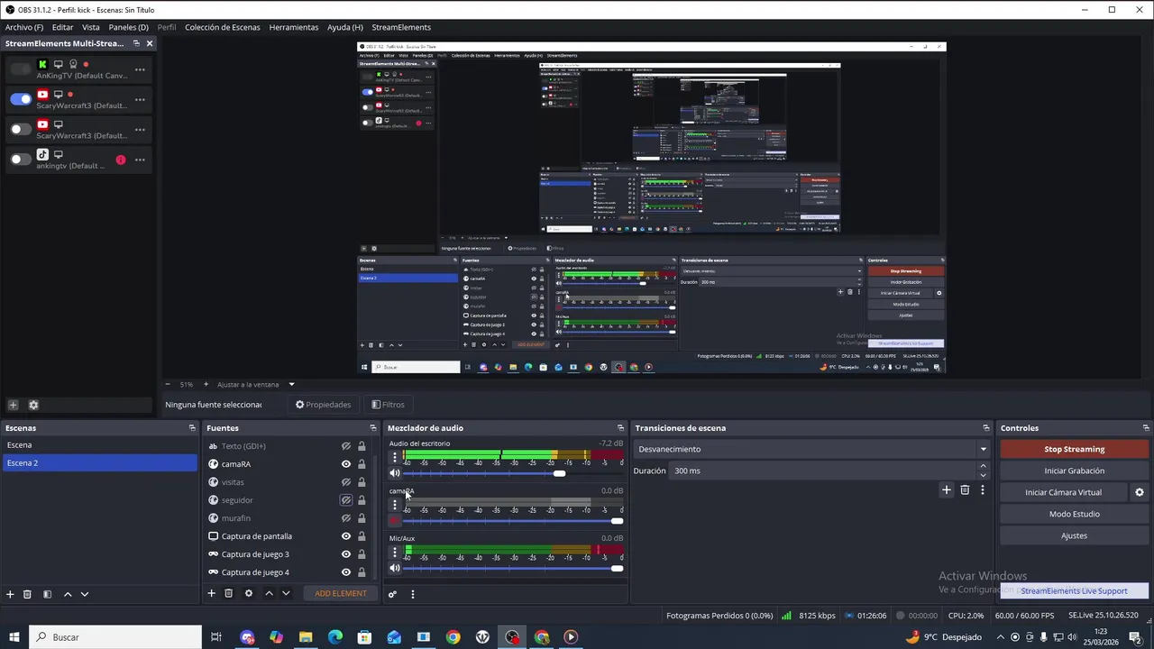This screenshot has height=649, width=1154.
Task: Open Ajustar a la ventana scaling dropdown
Action: click(x=254, y=384)
